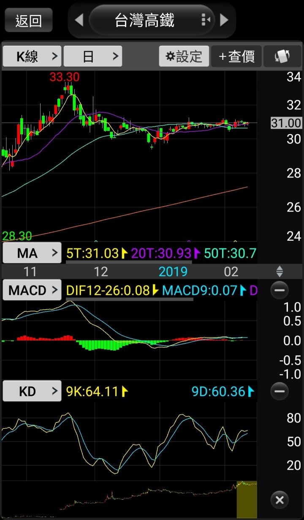Screen dimensions: 304x520
Task: Tap the 2019 date axis label
Action: click(173, 272)
